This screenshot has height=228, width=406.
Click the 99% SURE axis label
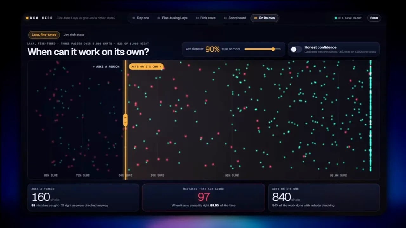[x=232, y=175]
